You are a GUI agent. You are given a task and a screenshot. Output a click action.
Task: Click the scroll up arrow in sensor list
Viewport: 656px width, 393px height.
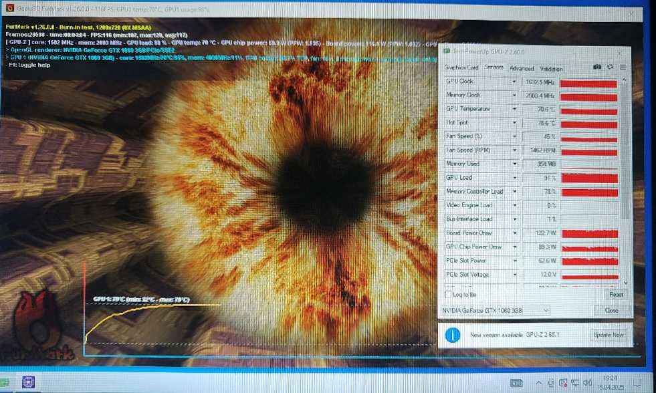pos(624,80)
